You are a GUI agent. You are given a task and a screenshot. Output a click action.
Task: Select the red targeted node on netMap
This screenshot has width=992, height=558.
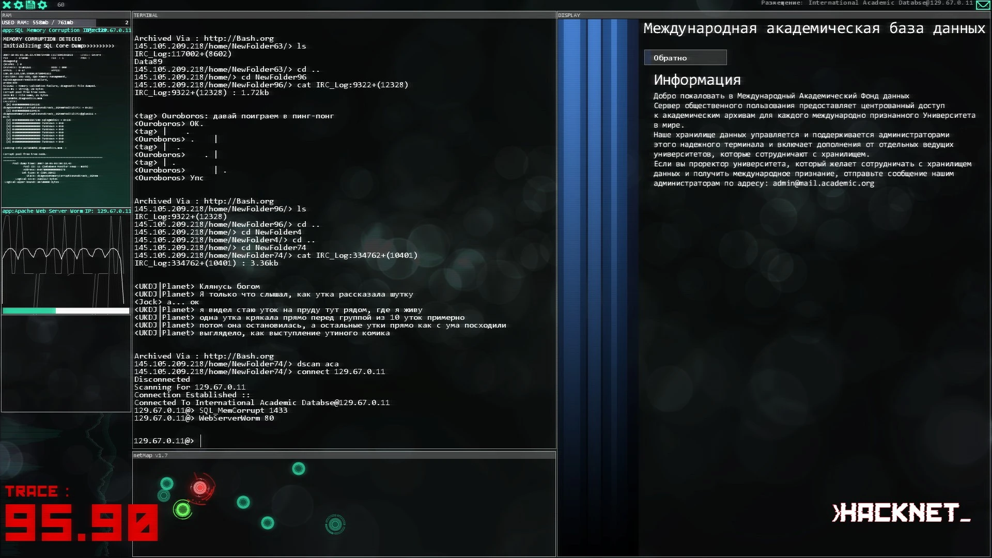coord(200,487)
